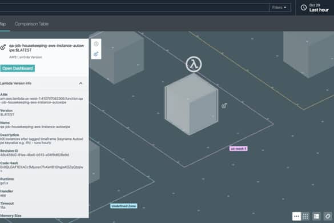Click the Undefined Zone label

[124, 206]
